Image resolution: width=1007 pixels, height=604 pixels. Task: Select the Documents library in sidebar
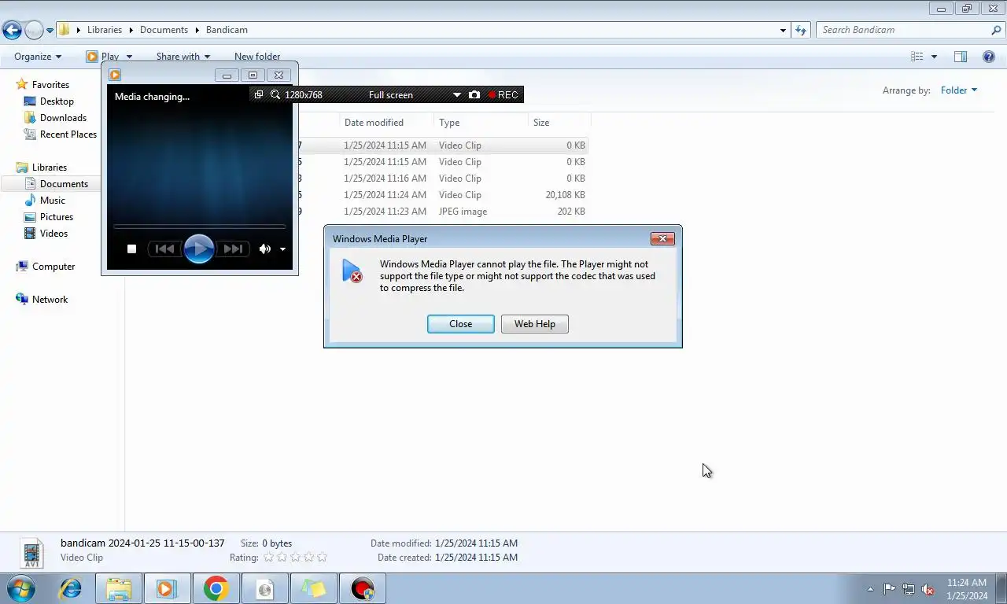[x=64, y=184]
